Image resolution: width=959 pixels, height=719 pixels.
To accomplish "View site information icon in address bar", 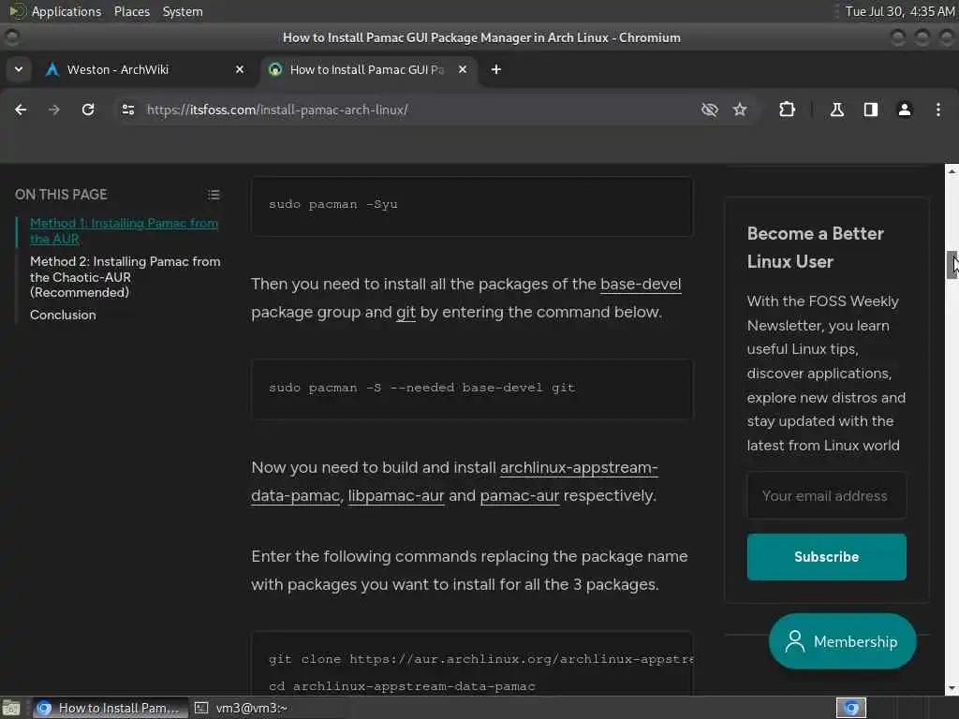I will [x=127, y=110].
